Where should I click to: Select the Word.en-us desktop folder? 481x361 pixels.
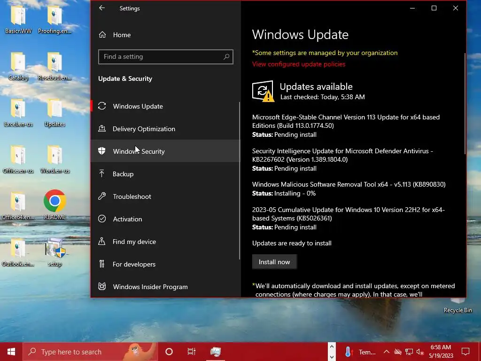(55, 159)
